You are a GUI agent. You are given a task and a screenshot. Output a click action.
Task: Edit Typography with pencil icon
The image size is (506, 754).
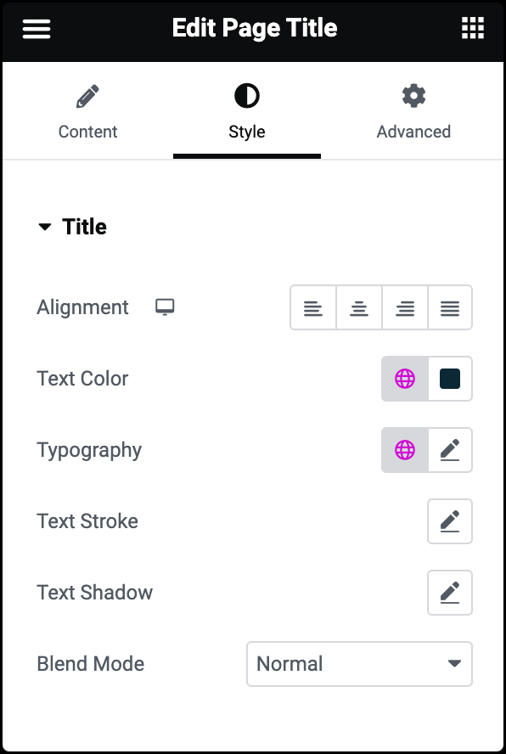coord(450,450)
